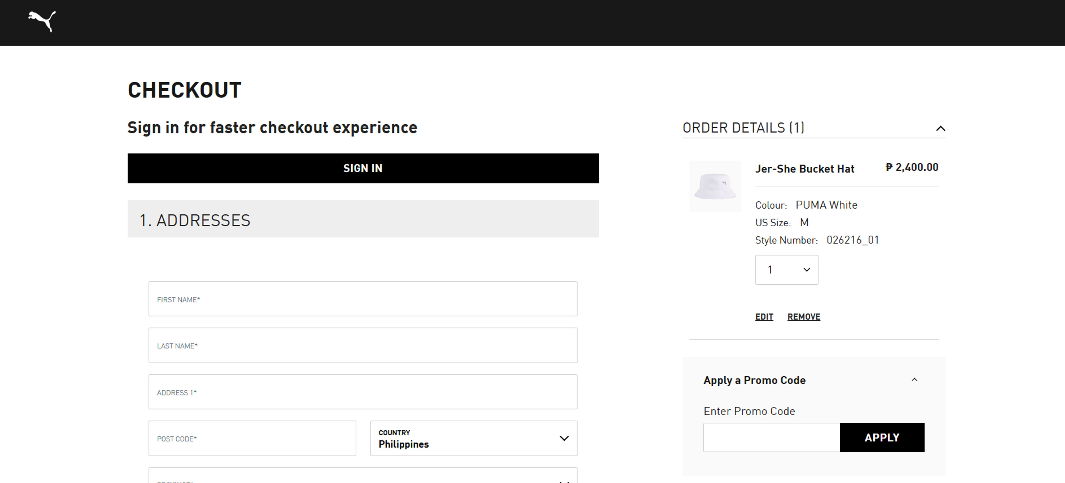Select the ADDRESS 1 input field
Viewport: 1065px width, 483px height.
coord(363,392)
